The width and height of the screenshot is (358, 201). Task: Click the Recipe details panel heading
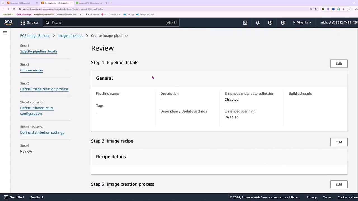coord(111,157)
